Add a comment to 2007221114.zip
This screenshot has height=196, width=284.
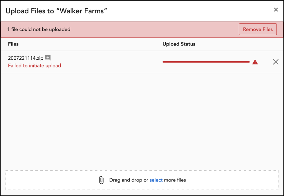click(48, 58)
